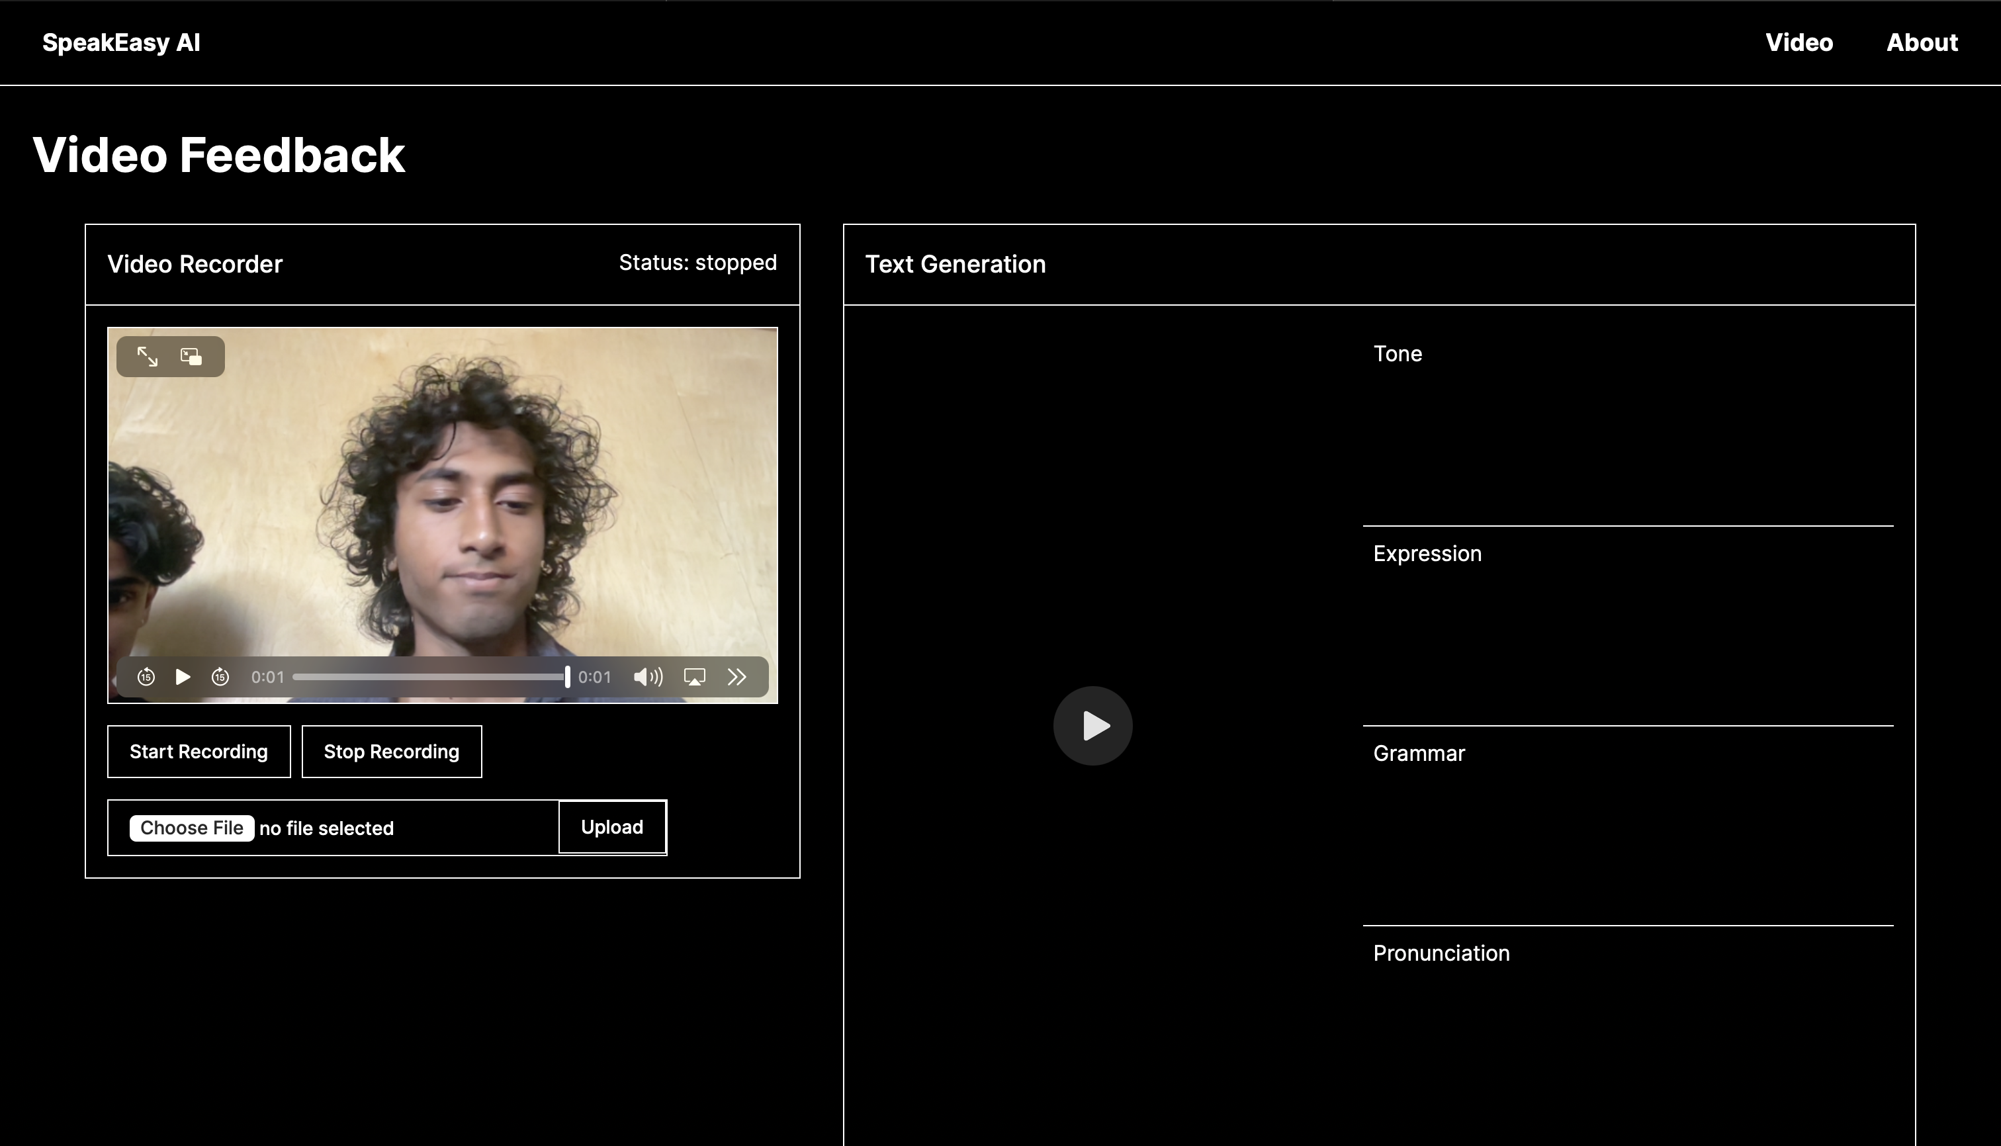Image resolution: width=2001 pixels, height=1146 pixels.
Task: Open the About nav page
Action: pos(1922,42)
